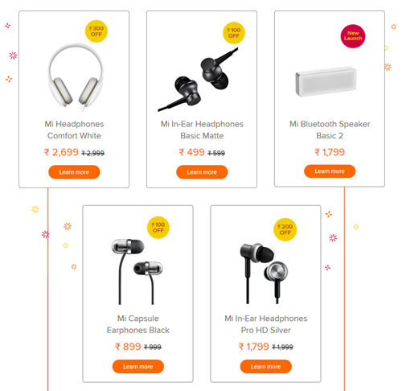Click the red New Launch badge
The width and height of the screenshot is (402, 391).
coord(353,36)
